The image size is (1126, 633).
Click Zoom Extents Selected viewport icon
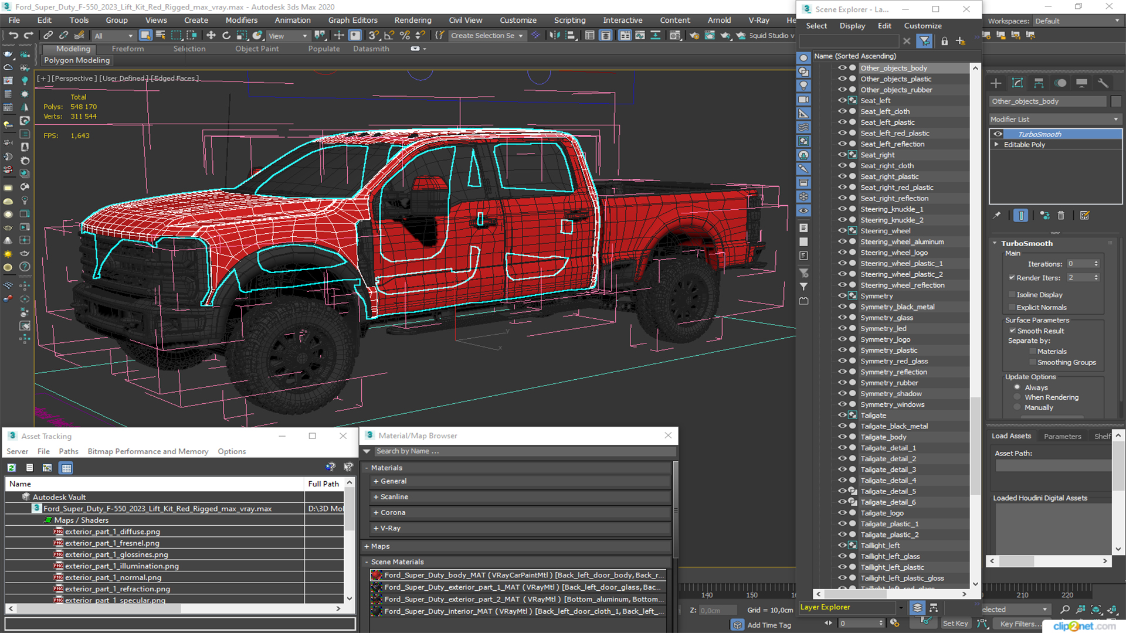tap(1096, 610)
